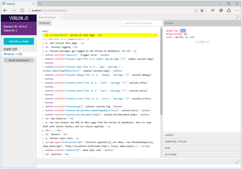Open the browser More actions menu
The image size is (242, 169).
[x=237, y=10]
